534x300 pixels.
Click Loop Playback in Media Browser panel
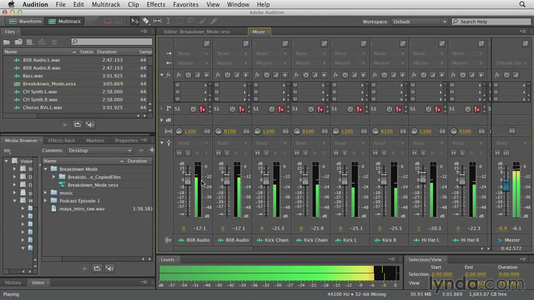click(97, 268)
